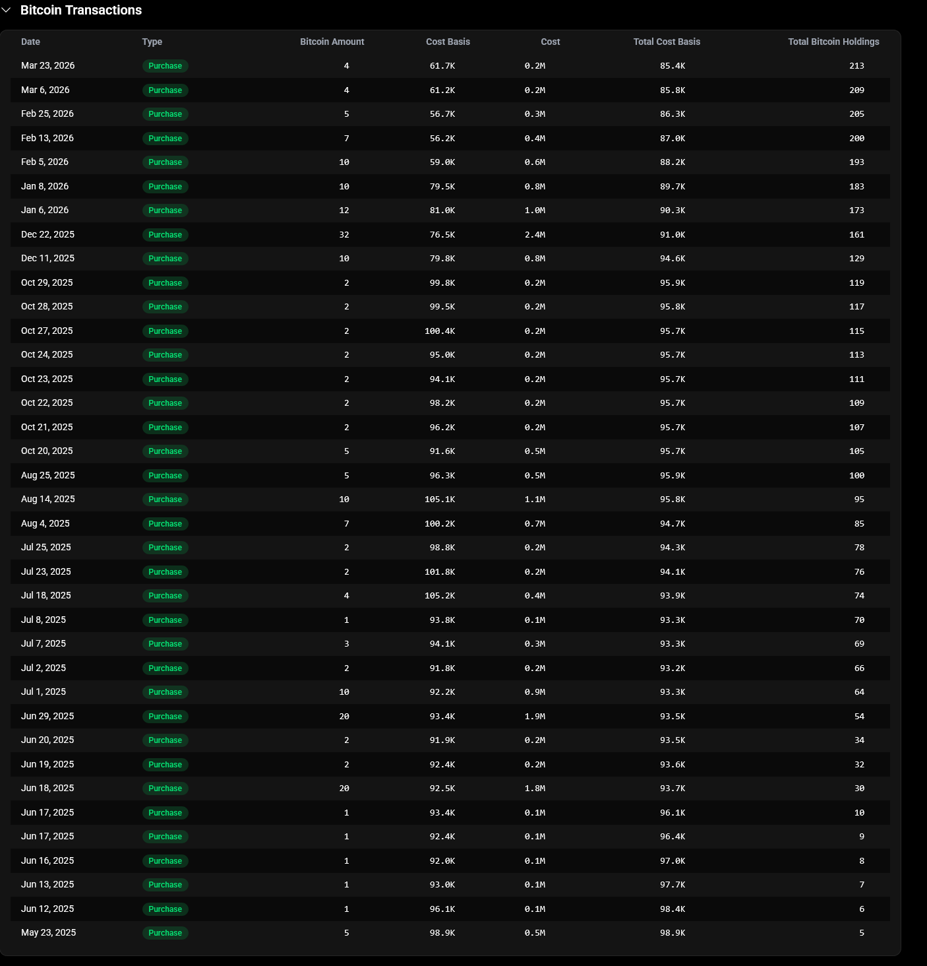
Task: Click the 61.2K cost basis value
Action: [x=442, y=90]
